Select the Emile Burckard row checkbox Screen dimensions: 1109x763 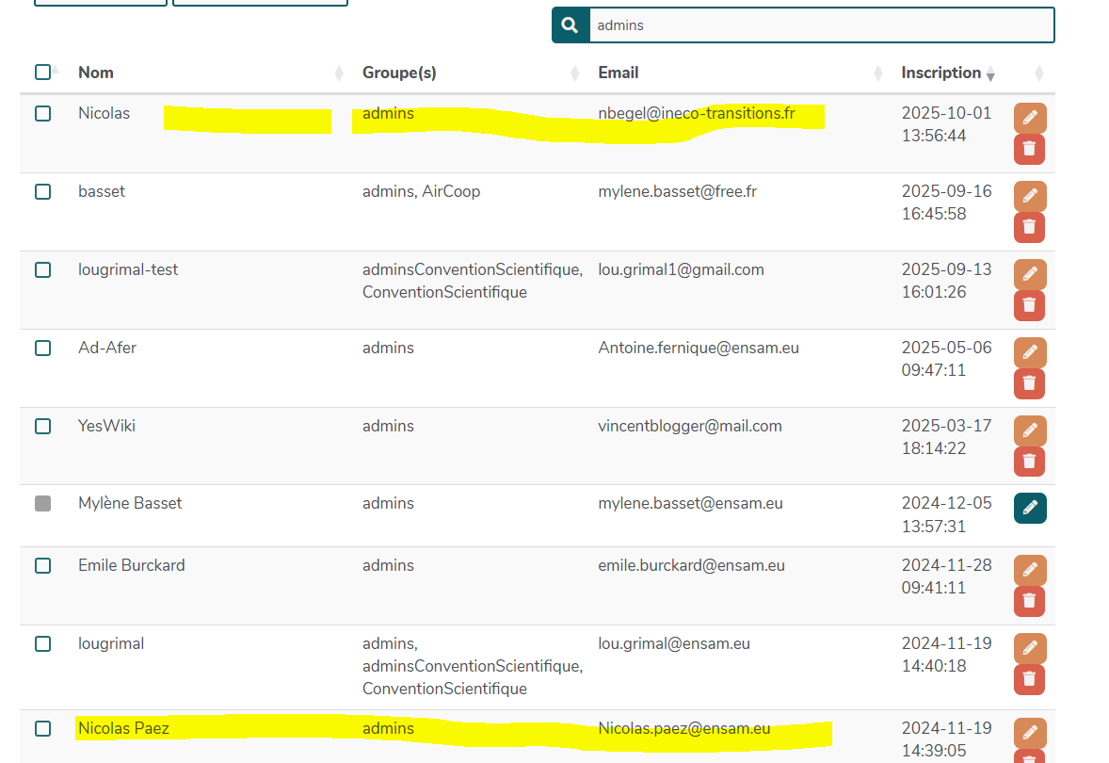42,565
